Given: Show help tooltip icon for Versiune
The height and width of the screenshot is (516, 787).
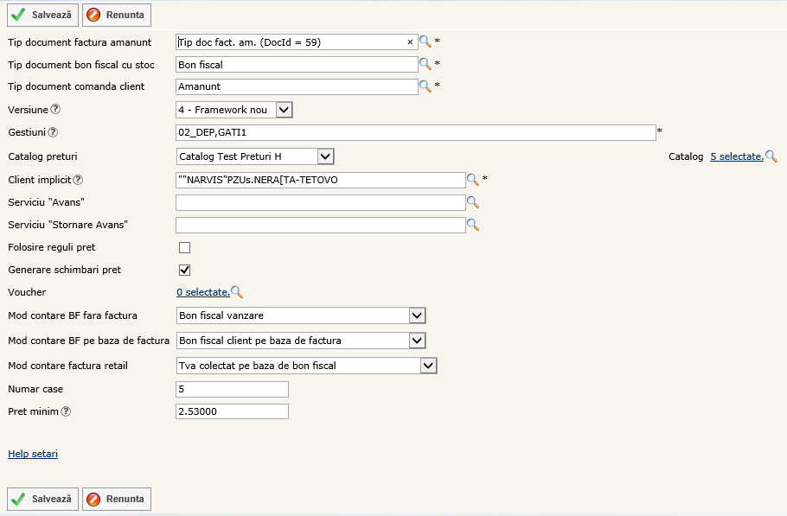Looking at the screenshot, I should (x=55, y=110).
